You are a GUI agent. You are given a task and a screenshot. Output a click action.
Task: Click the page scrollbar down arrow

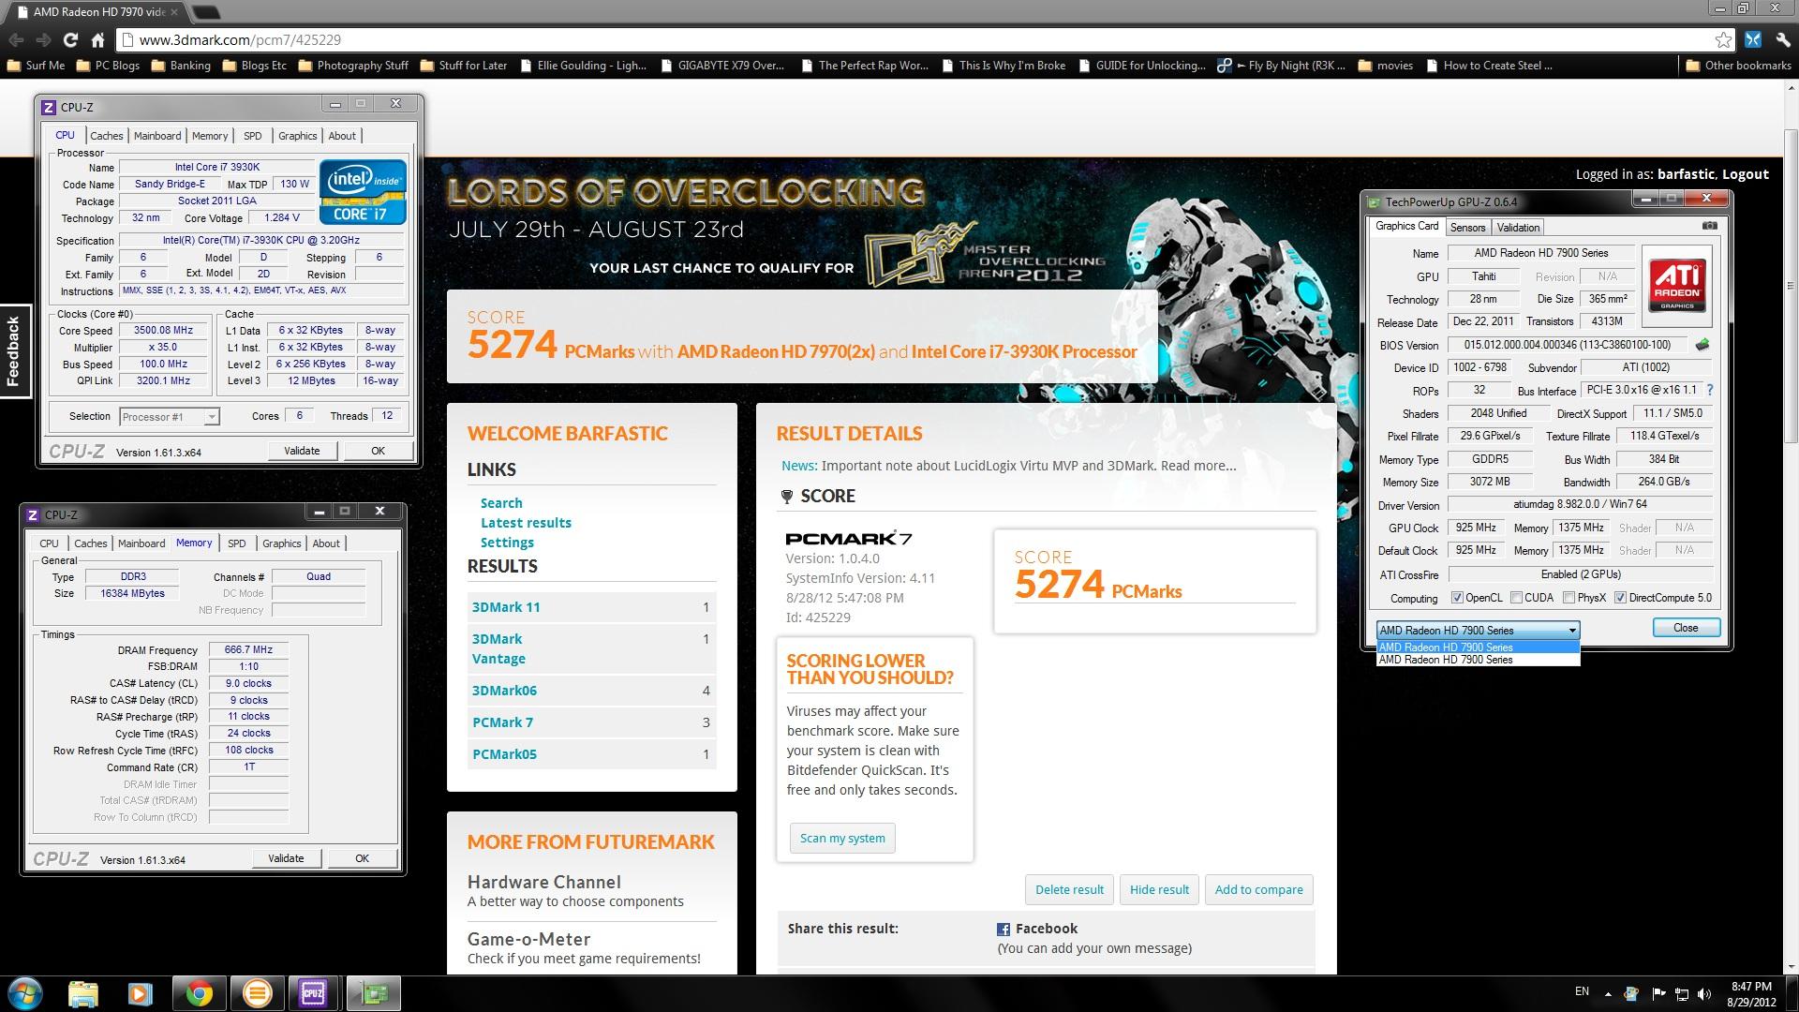(1791, 966)
